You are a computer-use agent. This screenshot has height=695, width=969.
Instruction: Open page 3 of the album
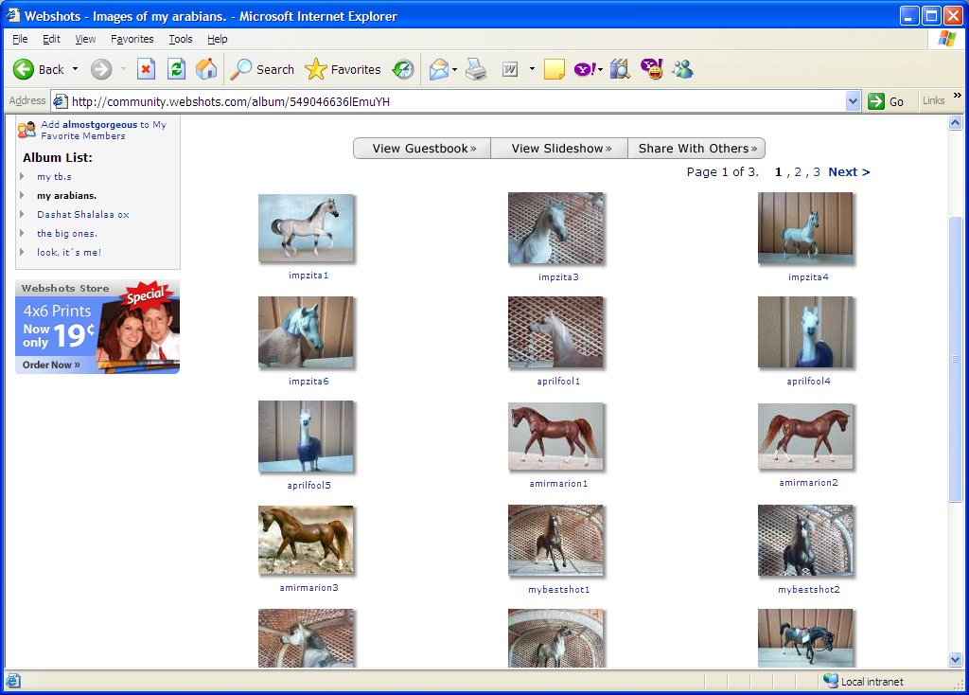pos(817,172)
